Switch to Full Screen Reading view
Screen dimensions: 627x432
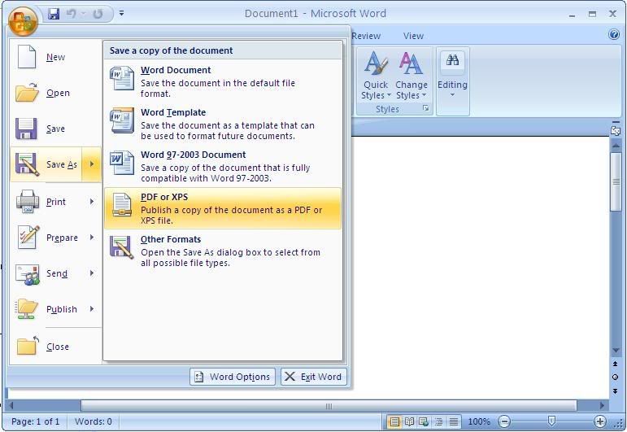click(409, 421)
